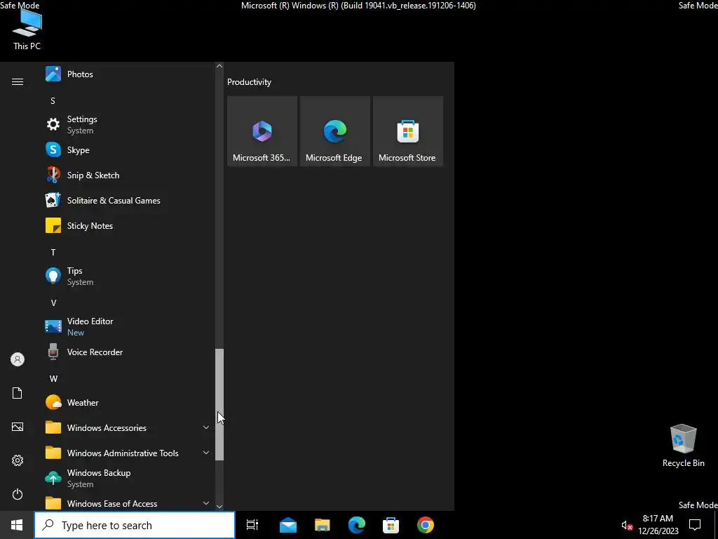Open Task View on the taskbar
The width and height of the screenshot is (718, 539).
click(252, 525)
